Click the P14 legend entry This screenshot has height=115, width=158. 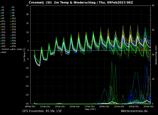click(13, 24)
